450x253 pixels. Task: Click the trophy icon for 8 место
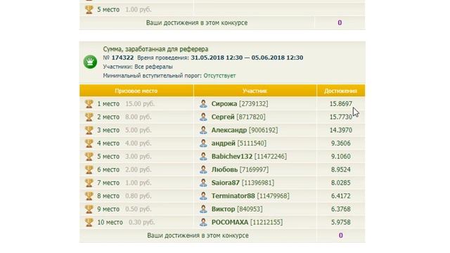[89, 196]
